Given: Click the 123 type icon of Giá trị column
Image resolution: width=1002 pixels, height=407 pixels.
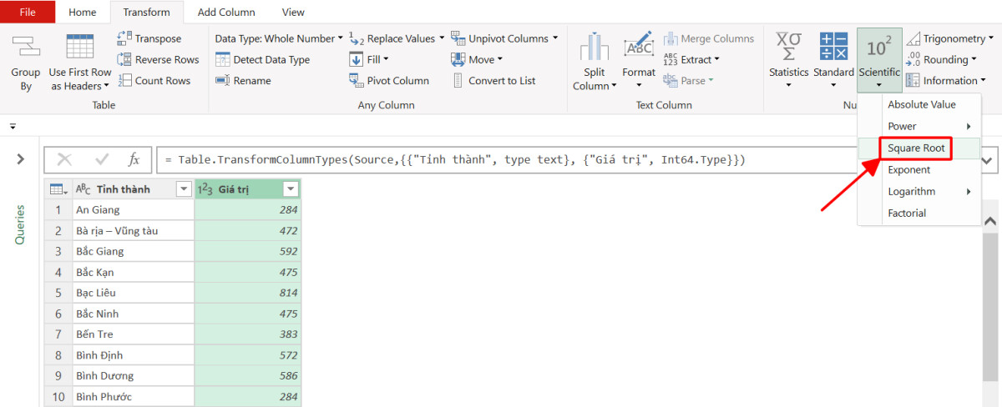Looking at the screenshot, I should [x=205, y=188].
